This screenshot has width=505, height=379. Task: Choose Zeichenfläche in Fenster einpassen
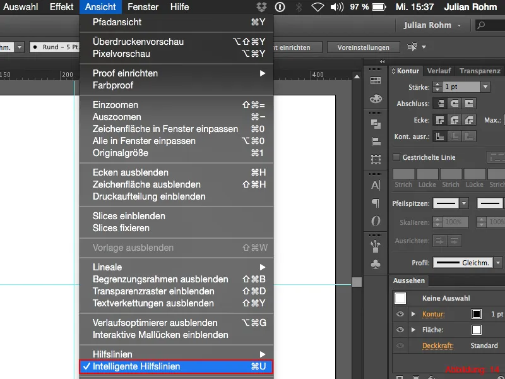point(176,129)
